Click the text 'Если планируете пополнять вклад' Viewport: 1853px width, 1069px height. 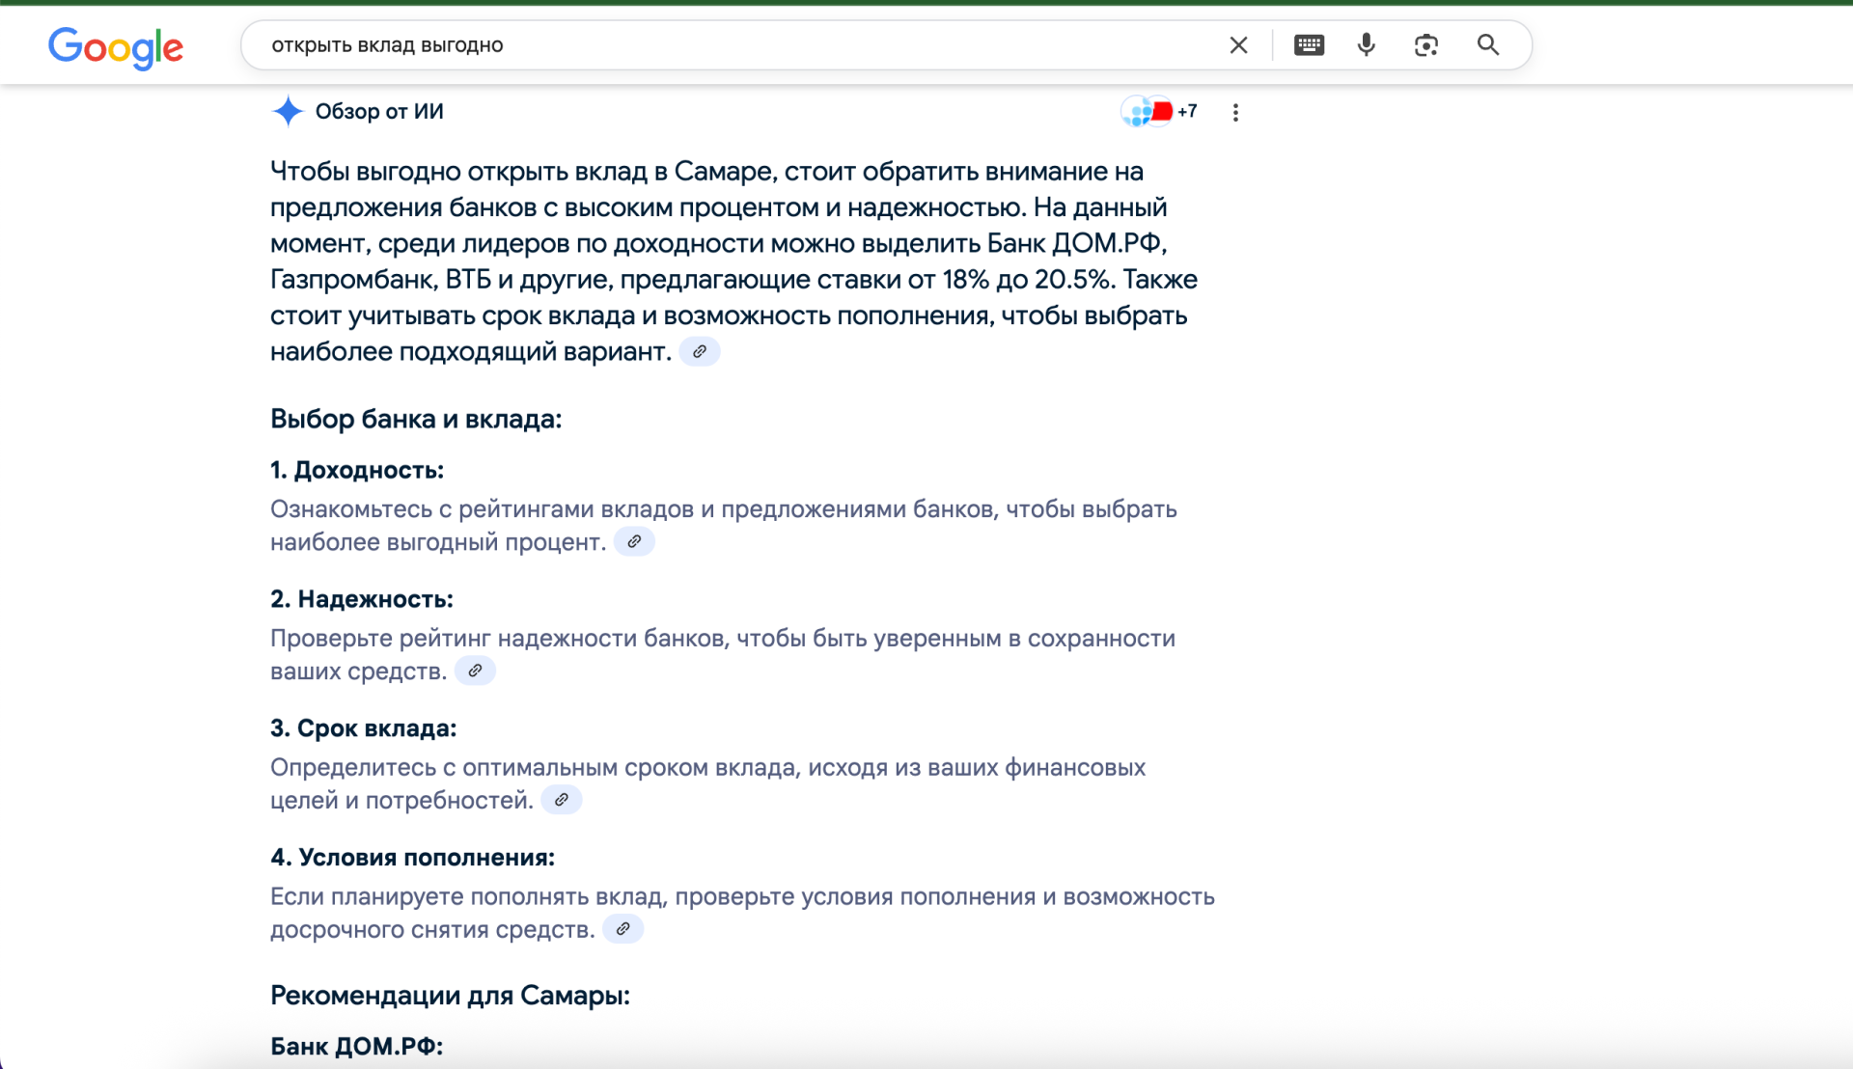pos(468,897)
